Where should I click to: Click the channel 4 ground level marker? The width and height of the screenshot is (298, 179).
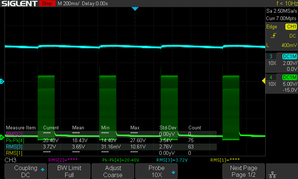pos(2,137)
